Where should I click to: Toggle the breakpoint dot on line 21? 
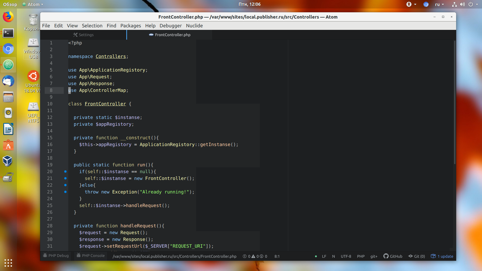pos(65,178)
